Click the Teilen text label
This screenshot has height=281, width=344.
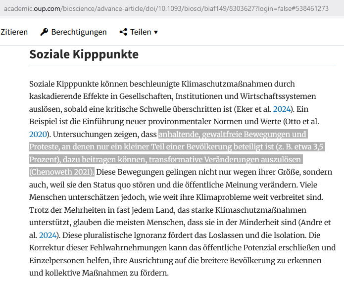coord(141,32)
